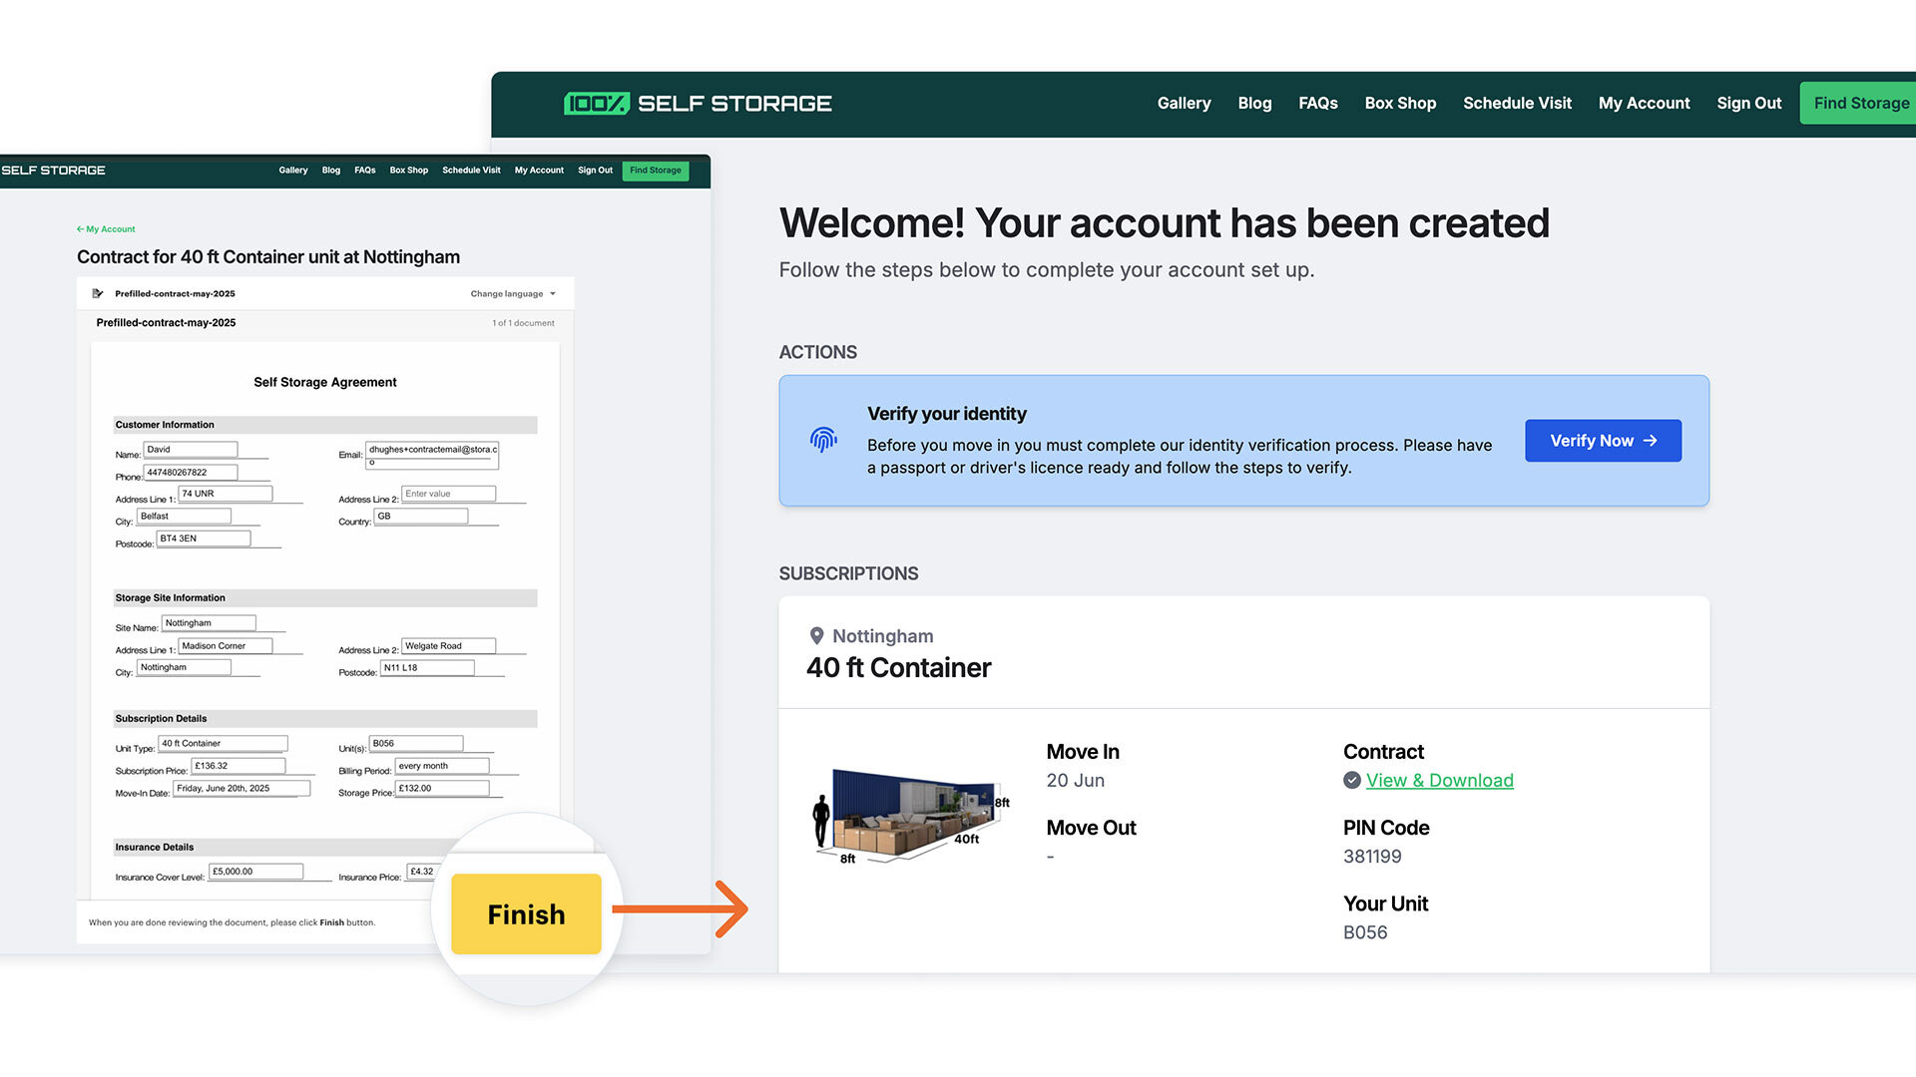This screenshot has width=1916, height=1077.
Task: Click the document pen icon beside Prefilled-contract
Action: pos(98,294)
